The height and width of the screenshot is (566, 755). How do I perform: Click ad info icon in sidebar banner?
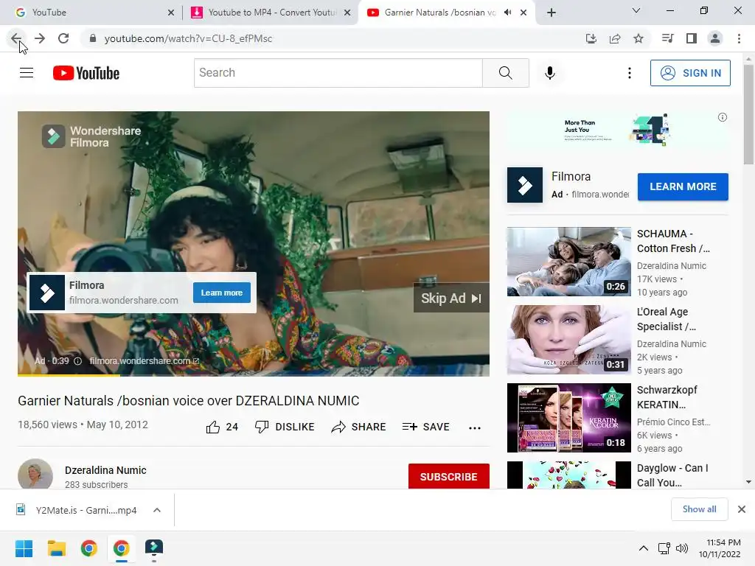click(723, 117)
